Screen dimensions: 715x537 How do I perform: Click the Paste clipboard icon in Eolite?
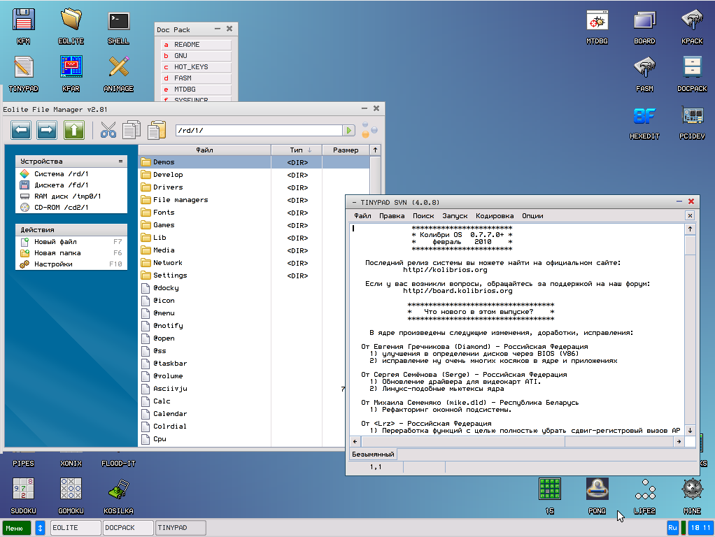click(157, 130)
